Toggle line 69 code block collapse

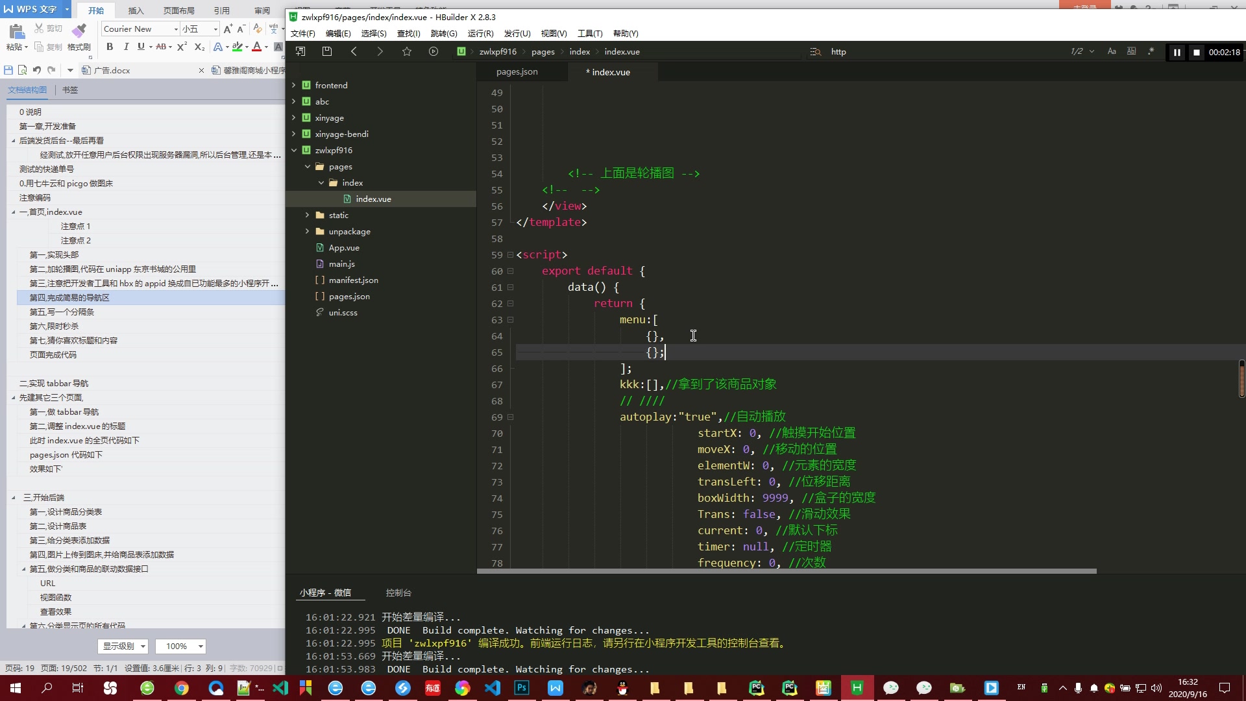[x=509, y=417]
